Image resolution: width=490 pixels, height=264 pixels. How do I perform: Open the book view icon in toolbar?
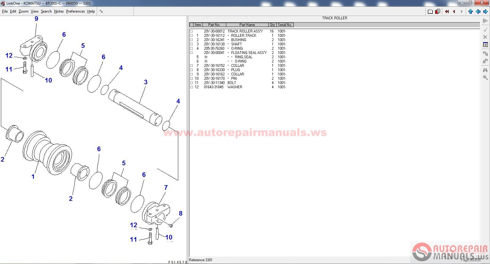(430, 12)
